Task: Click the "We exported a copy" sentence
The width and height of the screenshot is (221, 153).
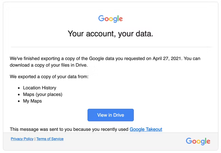Action: click(x=49, y=77)
